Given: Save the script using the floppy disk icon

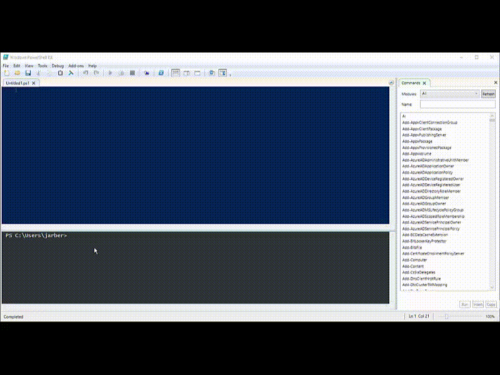Looking at the screenshot, I should [28, 73].
